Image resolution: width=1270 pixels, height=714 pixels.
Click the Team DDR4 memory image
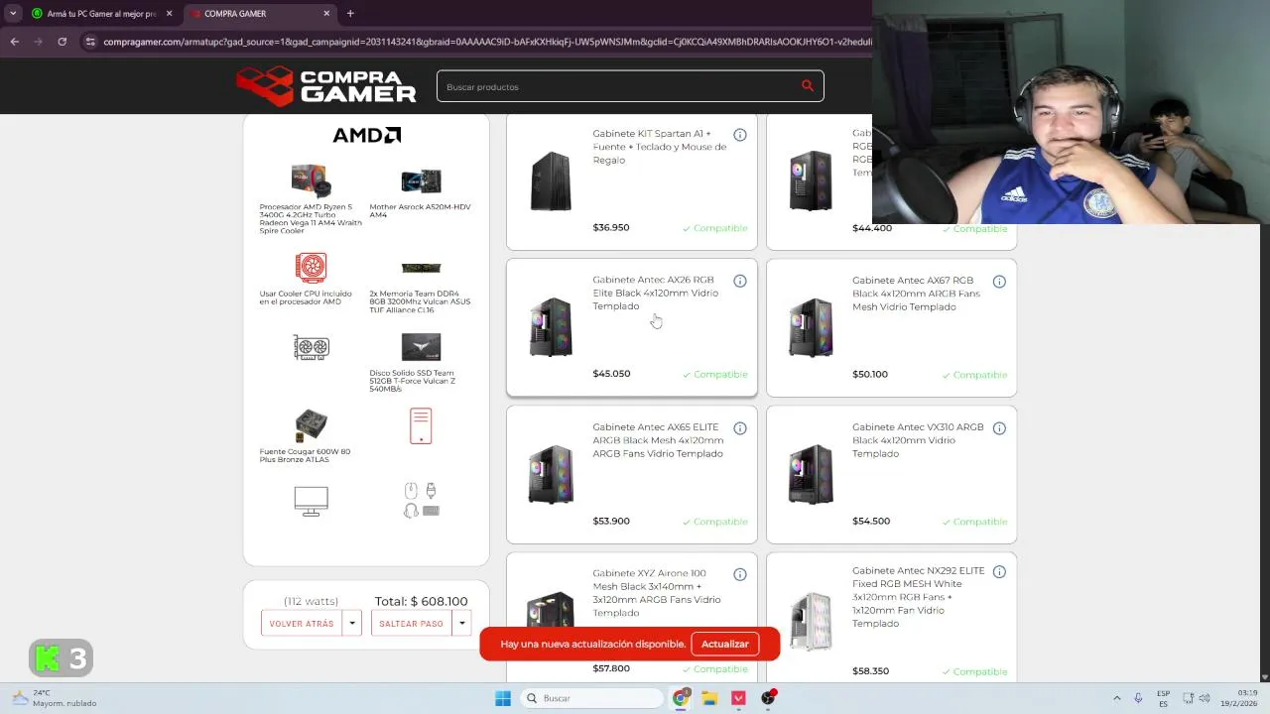(421, 268)
